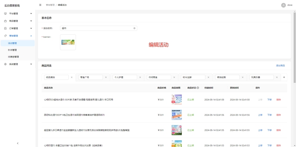This screenshot has height=147, width=296.
Task: Select the 纸品清洁 tab name field
Action: click(x=56, y=77)
